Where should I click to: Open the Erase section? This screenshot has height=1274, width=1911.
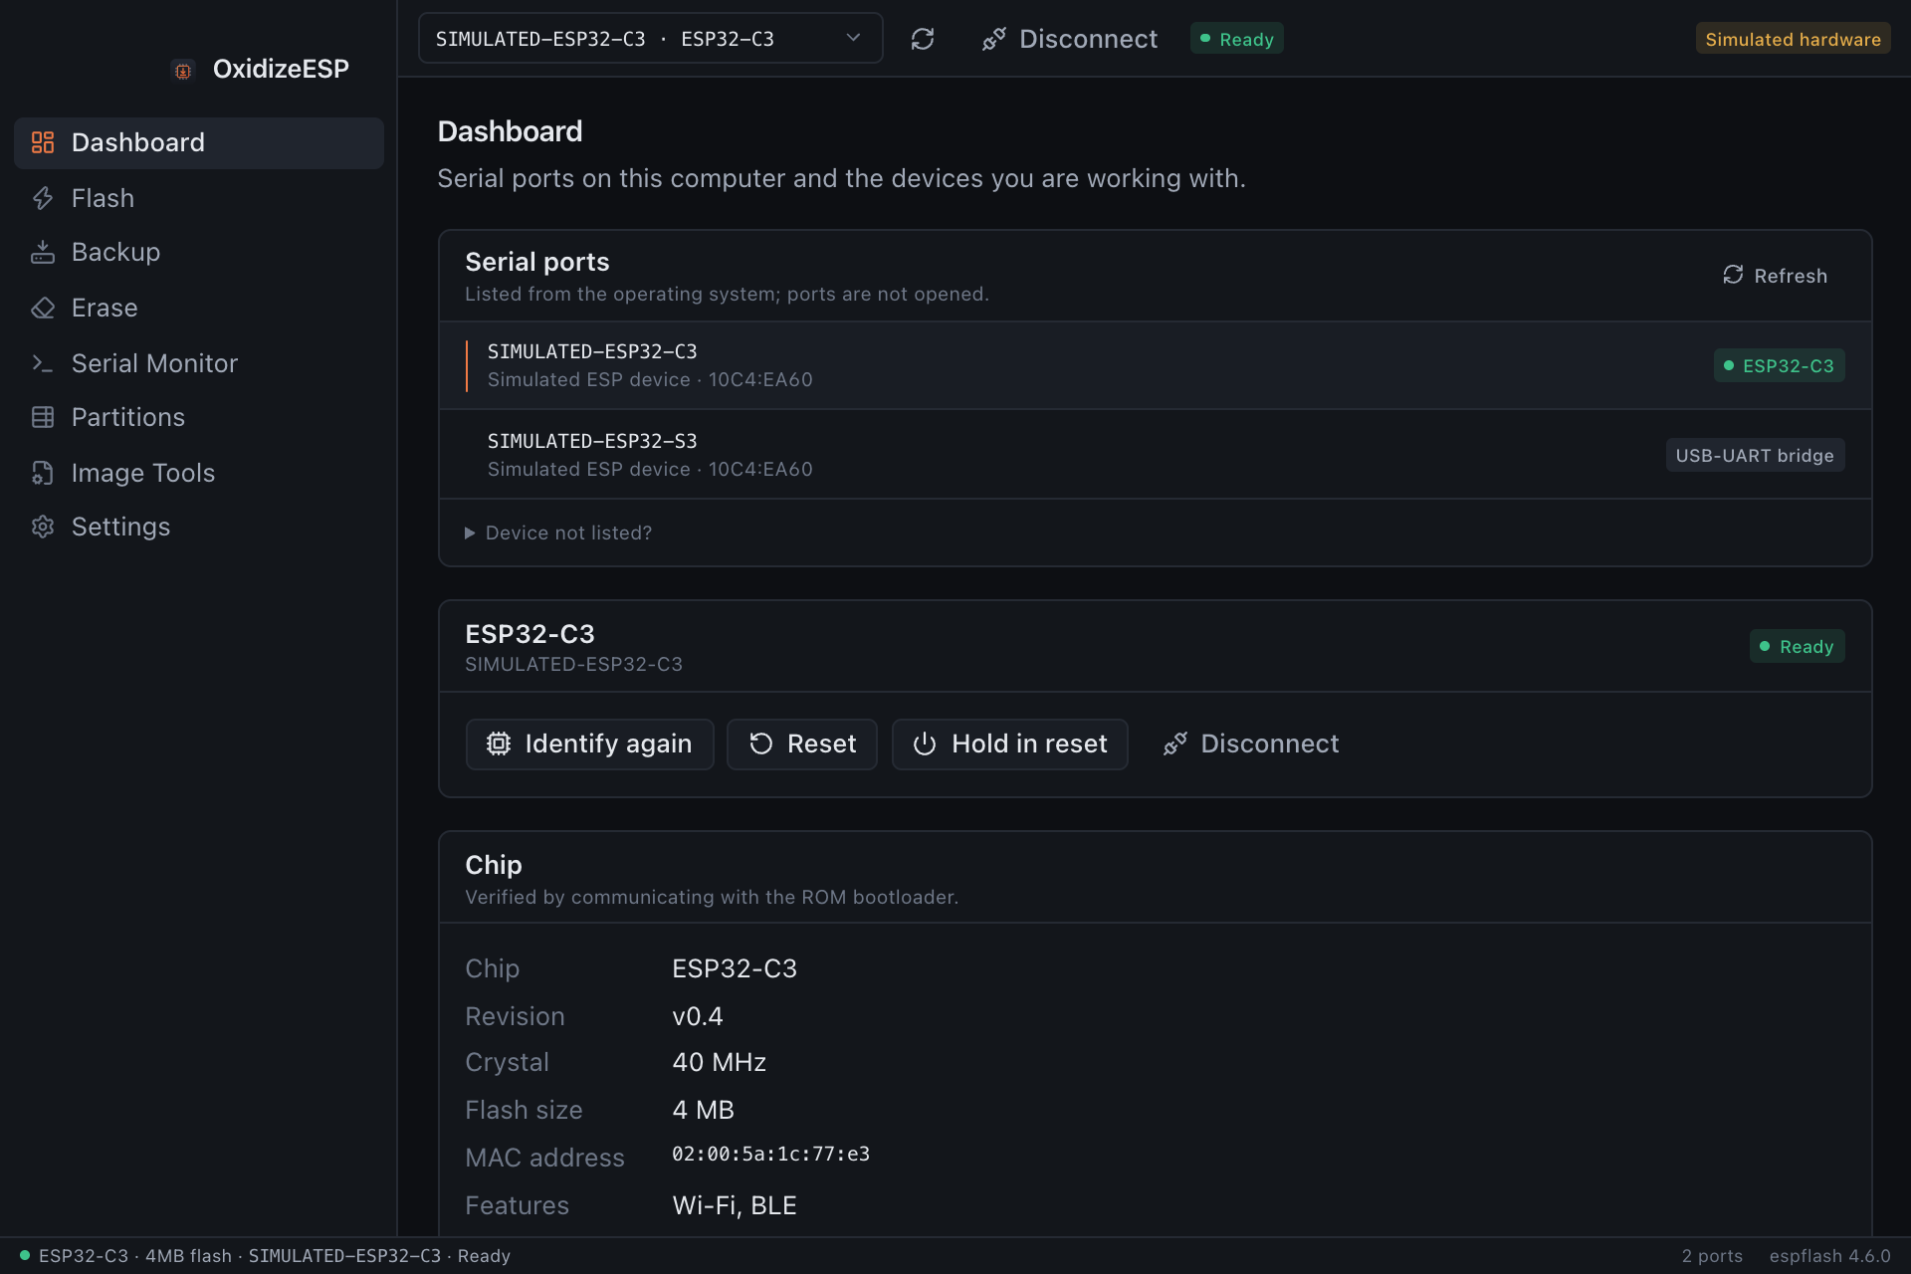tap(199, 308)
